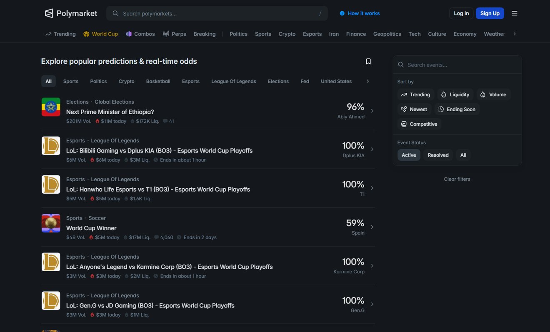550x332 pixels.
Task: Open Next Prime Minister of Ethiopia chevron
Action: tap(372, 111)
